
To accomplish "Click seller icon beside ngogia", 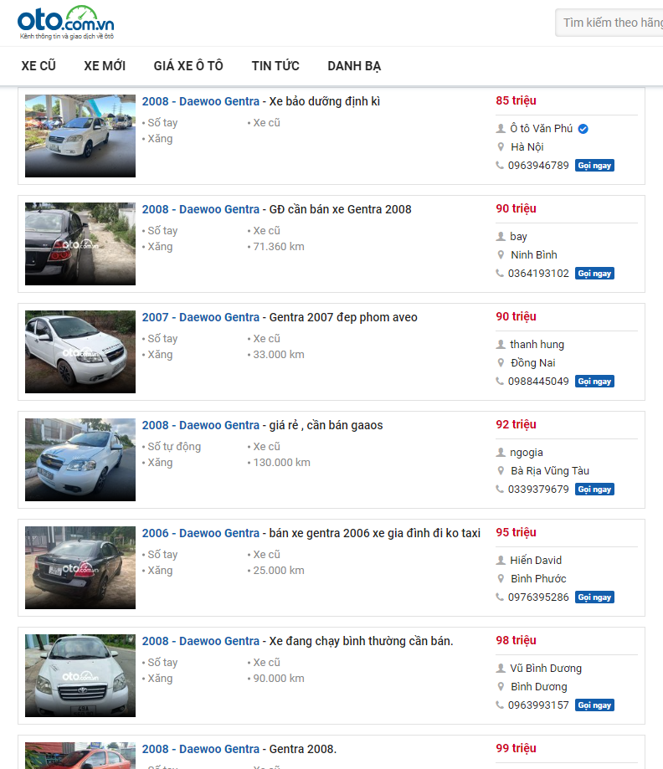I will pos(501,452).
